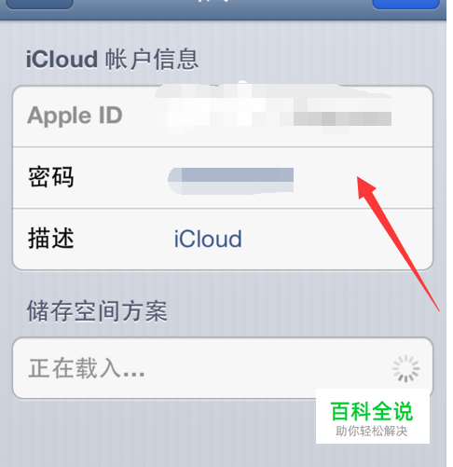
Task: Tap the blue button in navigation bar
Action: (405, 4)
